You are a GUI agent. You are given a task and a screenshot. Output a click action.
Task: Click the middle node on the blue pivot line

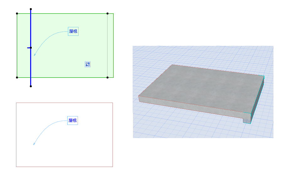tap(31, 48)
